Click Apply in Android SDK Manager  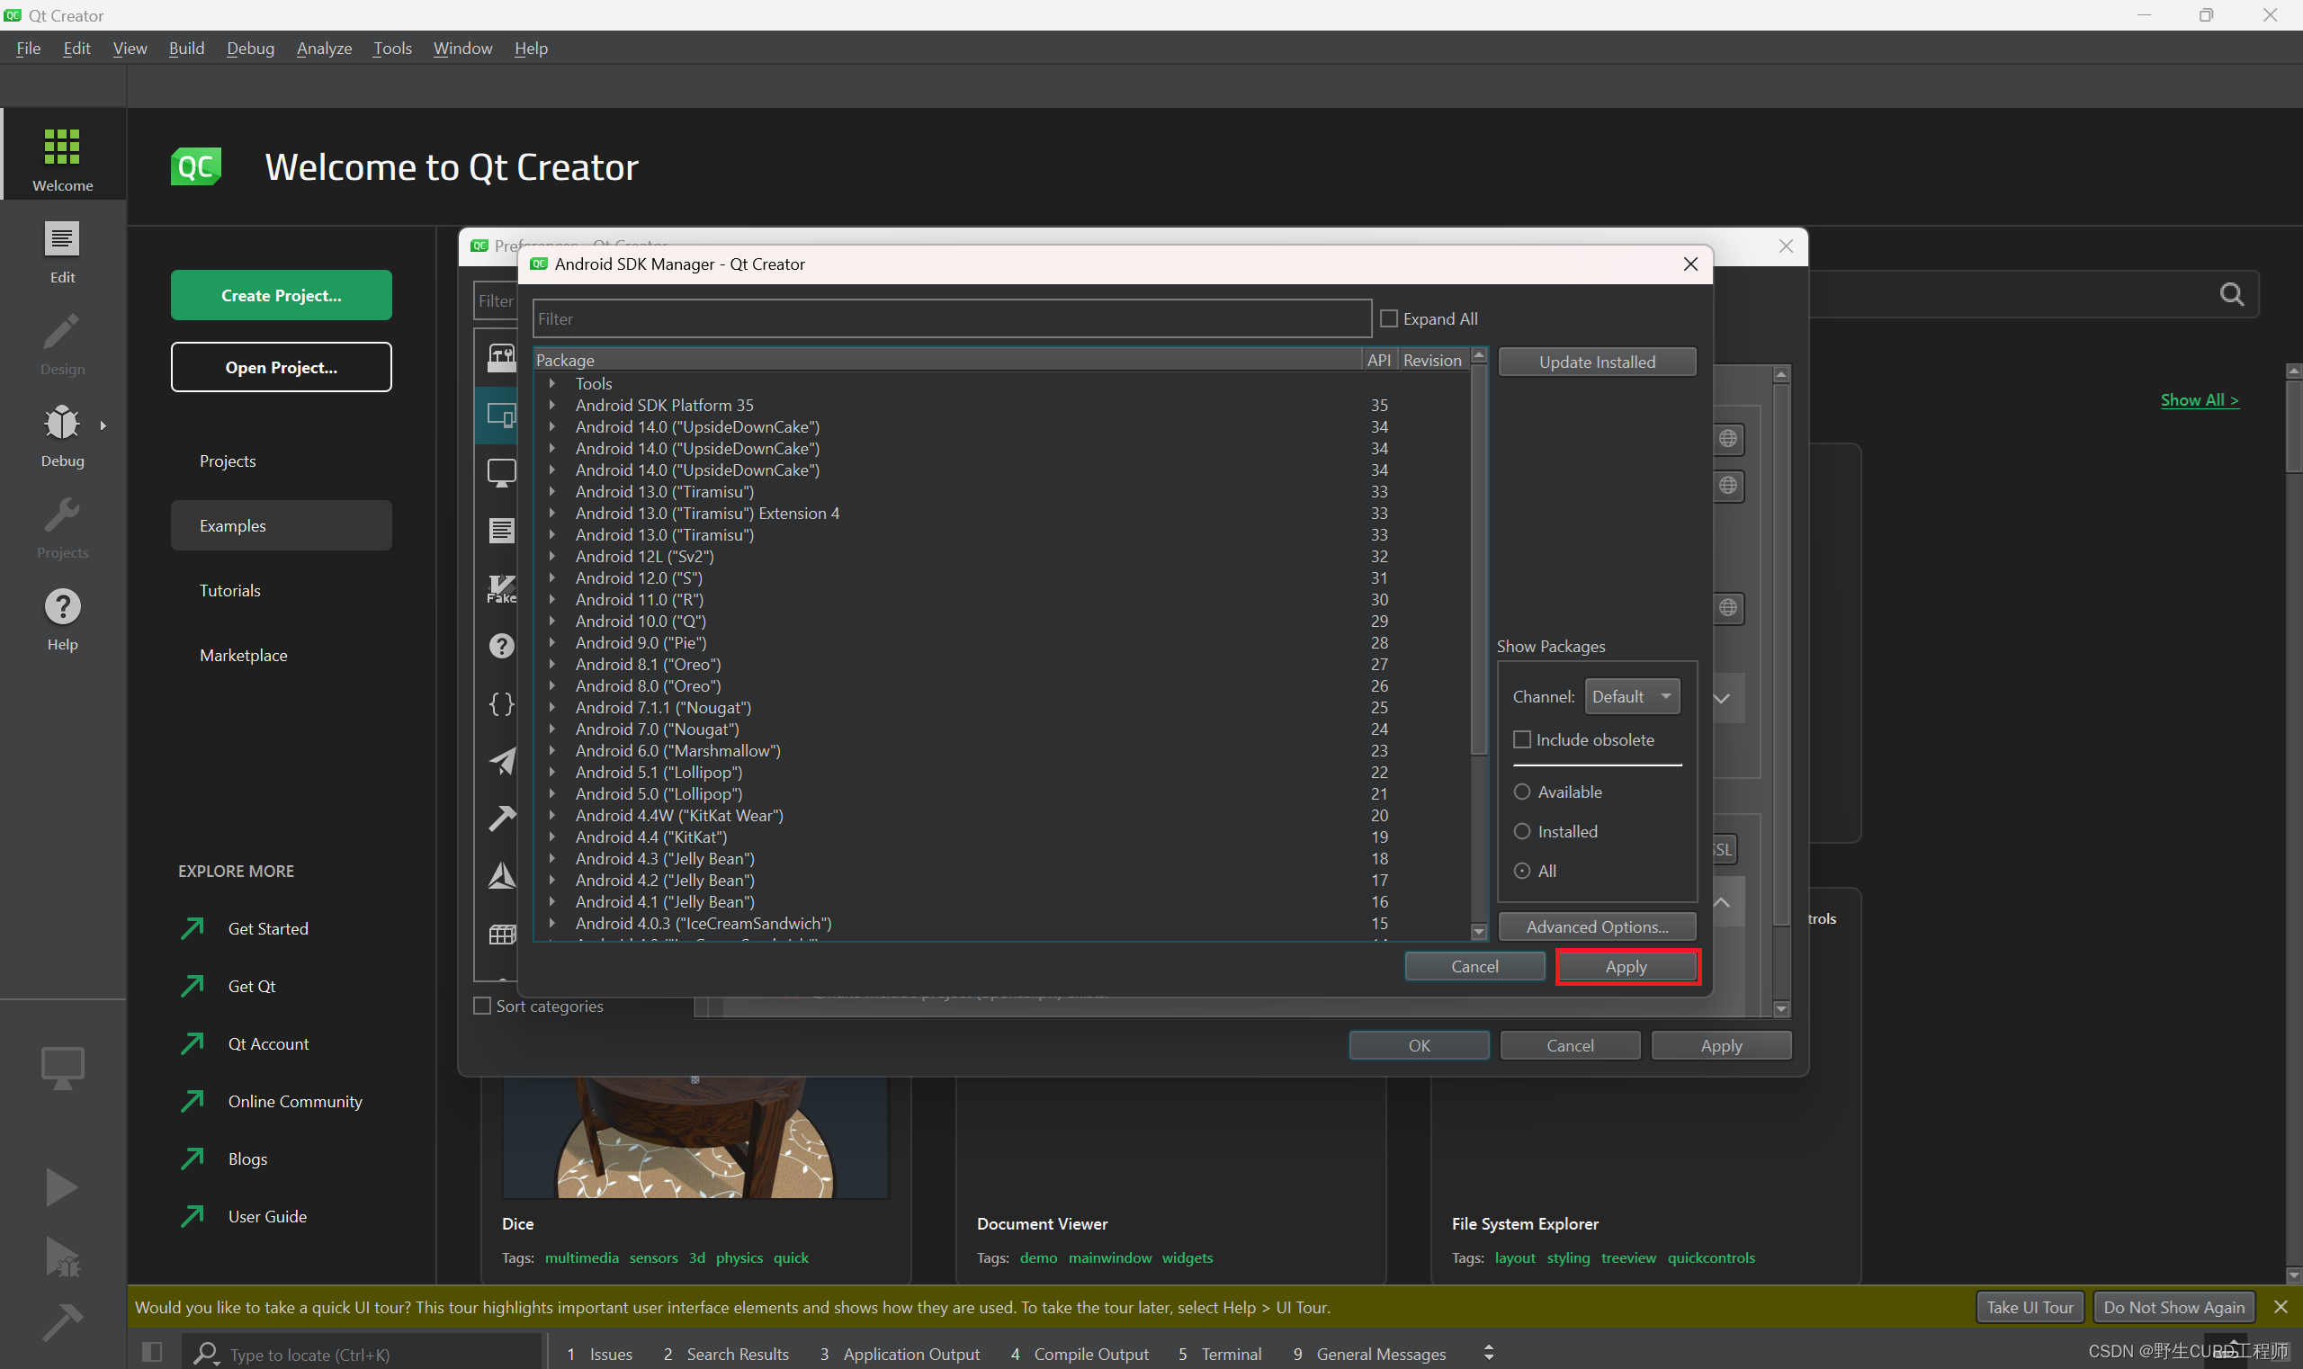click(1625, 966)
